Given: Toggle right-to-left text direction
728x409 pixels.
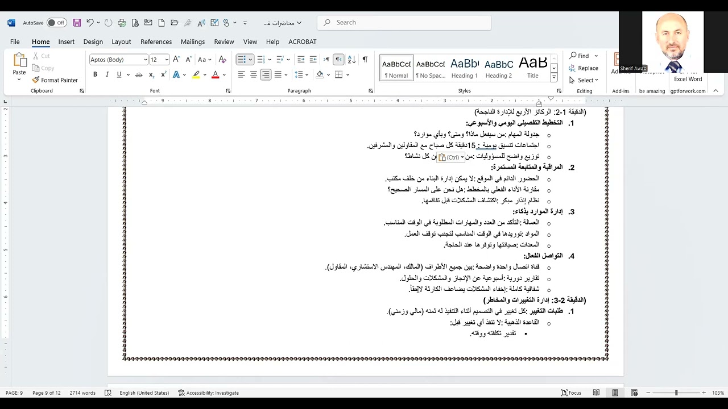Looking at the screenshot, I should 338,60.
